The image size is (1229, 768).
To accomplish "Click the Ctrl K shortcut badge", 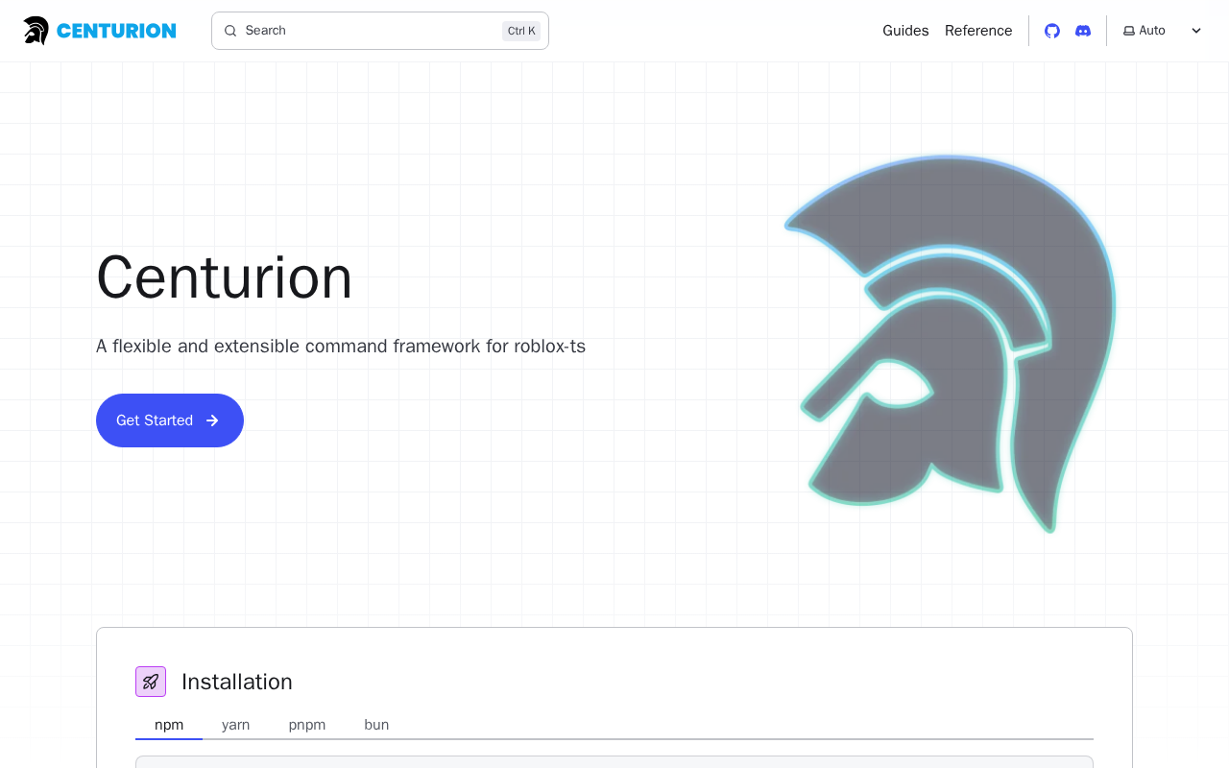I will (521, 31).
